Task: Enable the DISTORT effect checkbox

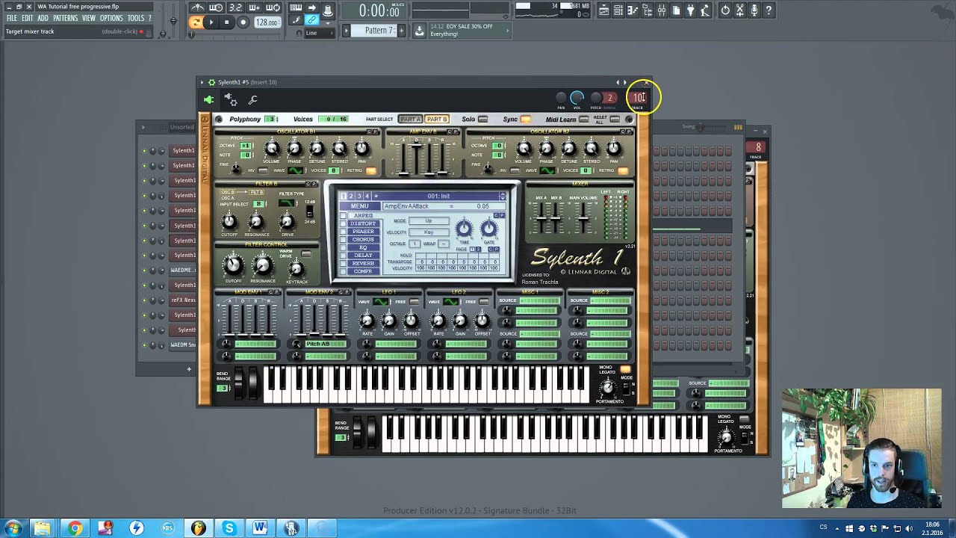Action: click(344, 223)
